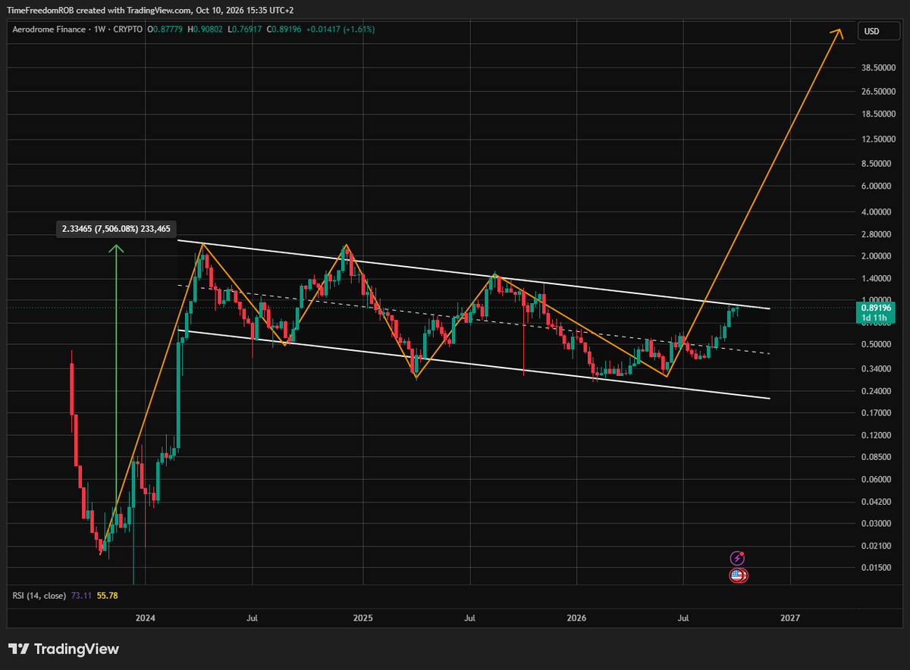Click the 8.50000 price axis label

click(875, 164)
